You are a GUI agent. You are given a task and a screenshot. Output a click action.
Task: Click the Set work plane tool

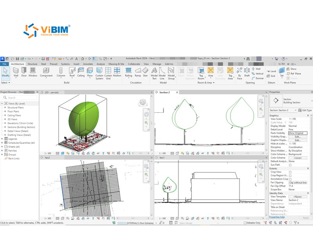[x=282, y=72]
